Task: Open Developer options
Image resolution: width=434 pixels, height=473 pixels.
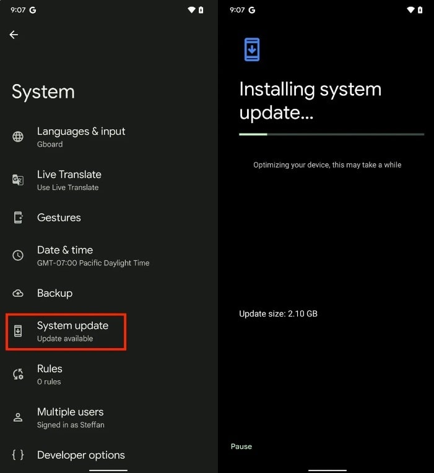Action: click(109, 455)
